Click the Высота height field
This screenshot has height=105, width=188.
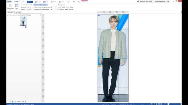point(29,9)
